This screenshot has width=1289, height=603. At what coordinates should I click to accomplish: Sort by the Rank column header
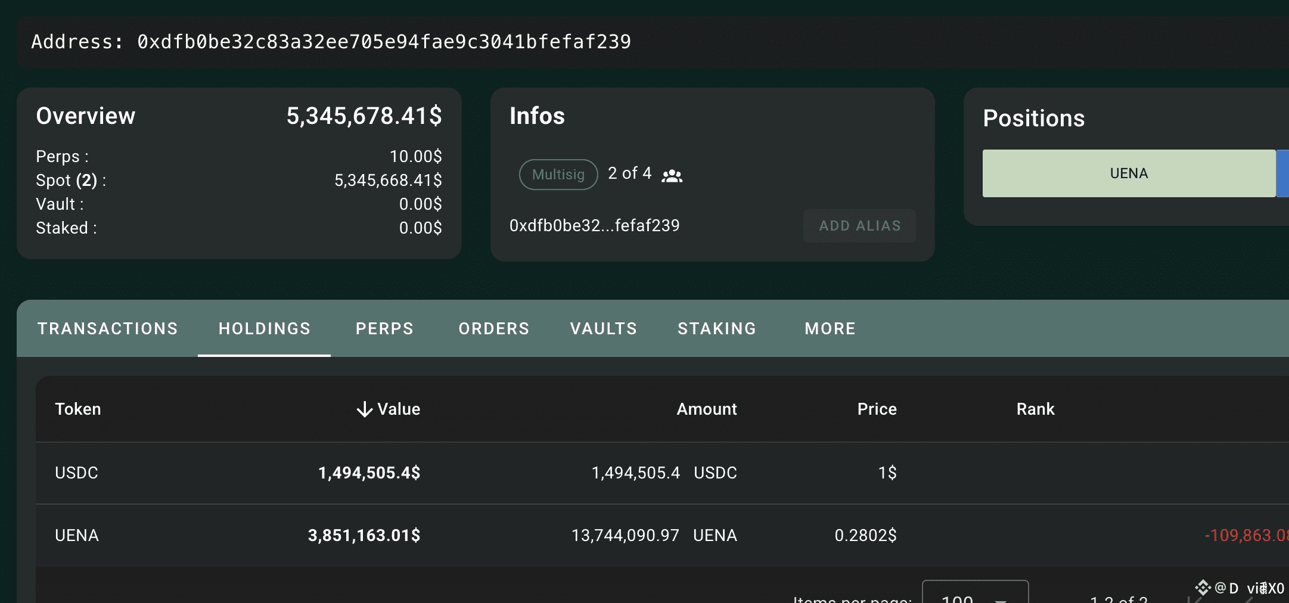[1035, 409]
